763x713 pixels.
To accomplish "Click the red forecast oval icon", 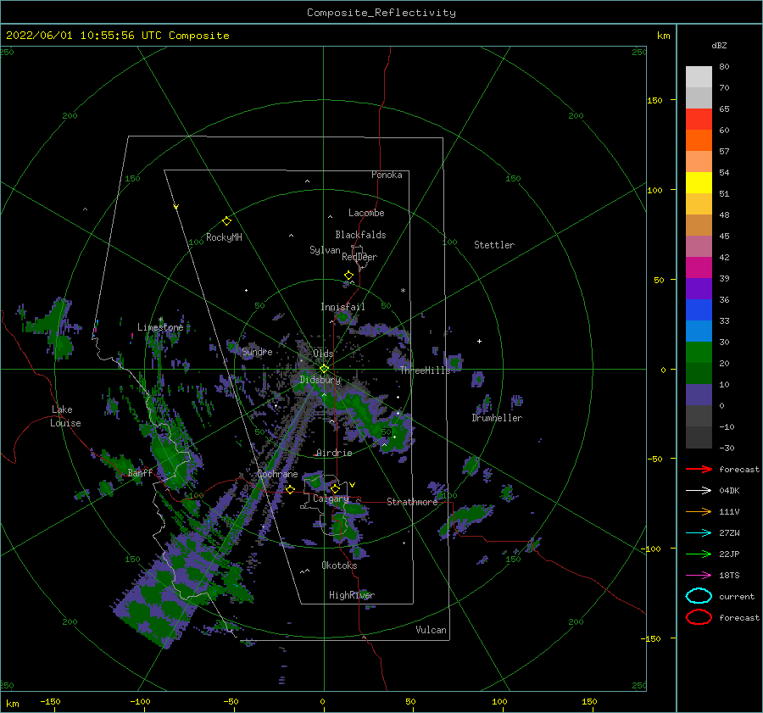I will pyautogui.click(x=699, y=617).
